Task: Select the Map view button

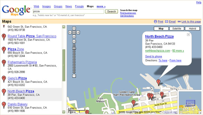Action: (x=161, y=29)
